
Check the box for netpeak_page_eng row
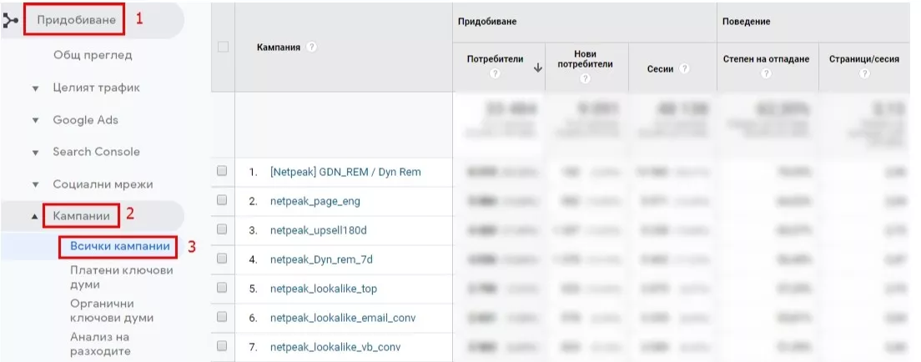click(222, 200)
